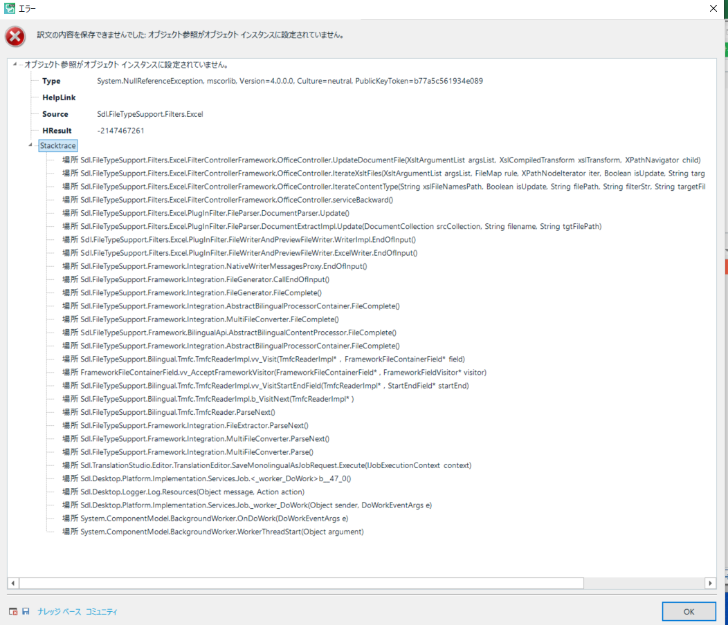Click the floppy disk save icon
728x625 pixels.
26,612
